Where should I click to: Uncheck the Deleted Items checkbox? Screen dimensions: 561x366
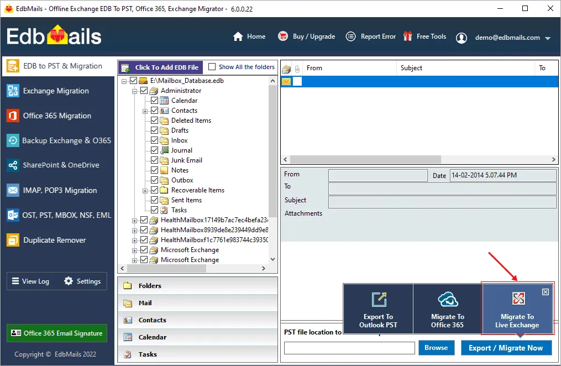[x=155, y=121]
